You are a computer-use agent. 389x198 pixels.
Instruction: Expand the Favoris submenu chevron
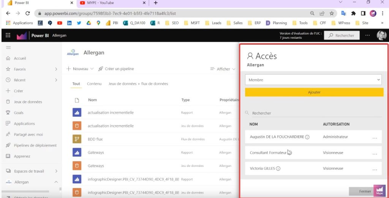point(56,69)
